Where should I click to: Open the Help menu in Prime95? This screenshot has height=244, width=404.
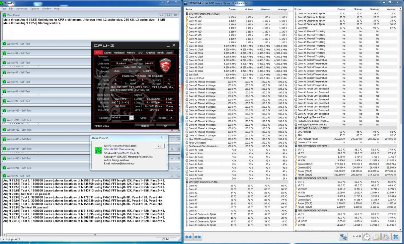(57, 8)
